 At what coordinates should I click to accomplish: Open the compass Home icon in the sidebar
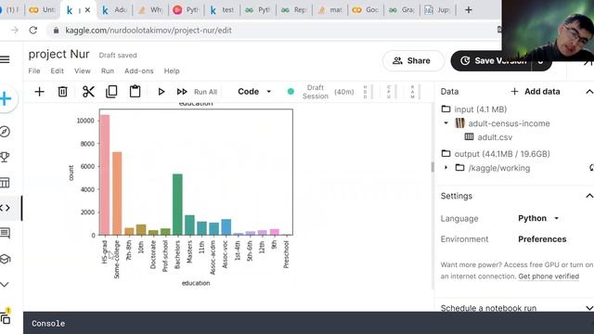[5, 132]
